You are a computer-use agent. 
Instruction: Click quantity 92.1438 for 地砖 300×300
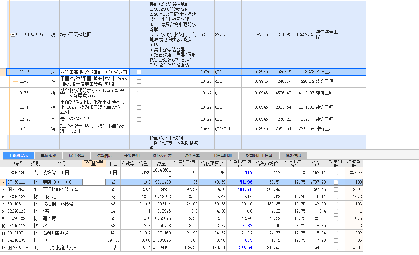(x=161, y=182)
